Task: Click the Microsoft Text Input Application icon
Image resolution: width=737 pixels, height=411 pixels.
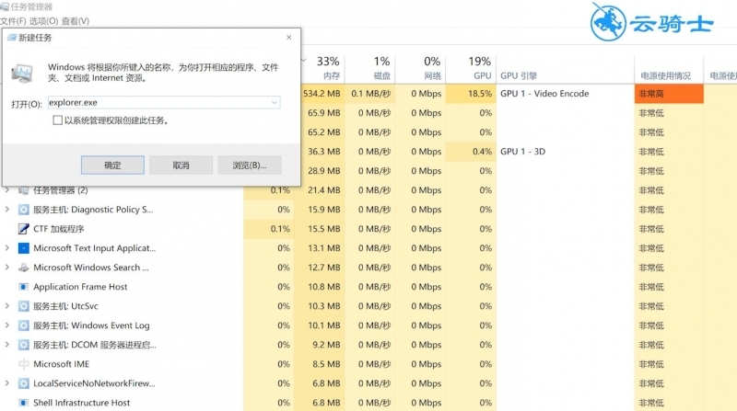Action: [x=23, y=248]
